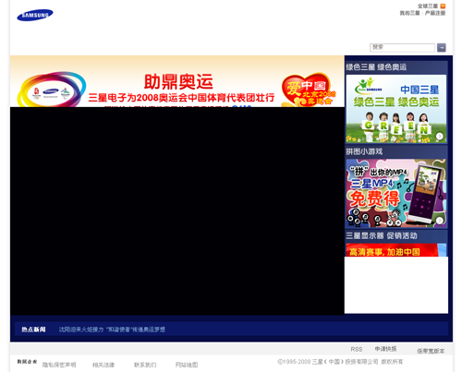
Task: Click the 附属企业 footer label
Action: pos(27,362)
